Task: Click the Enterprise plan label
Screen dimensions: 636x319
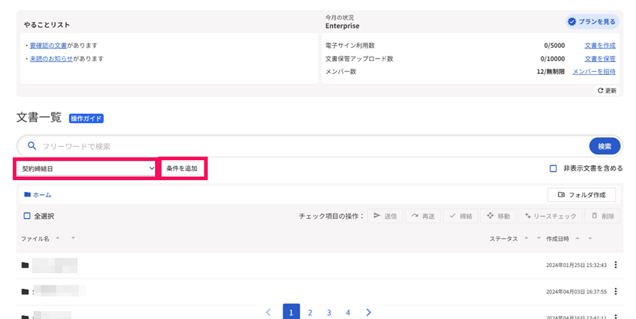Action: (x=342, y=26)
